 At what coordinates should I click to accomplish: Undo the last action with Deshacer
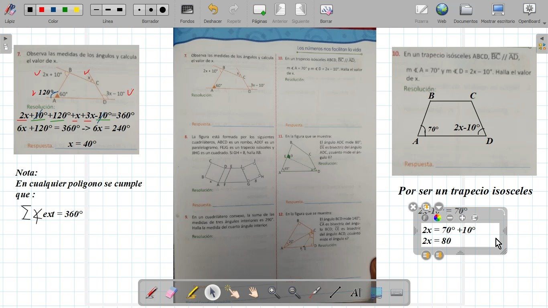[x=213, y=13]
